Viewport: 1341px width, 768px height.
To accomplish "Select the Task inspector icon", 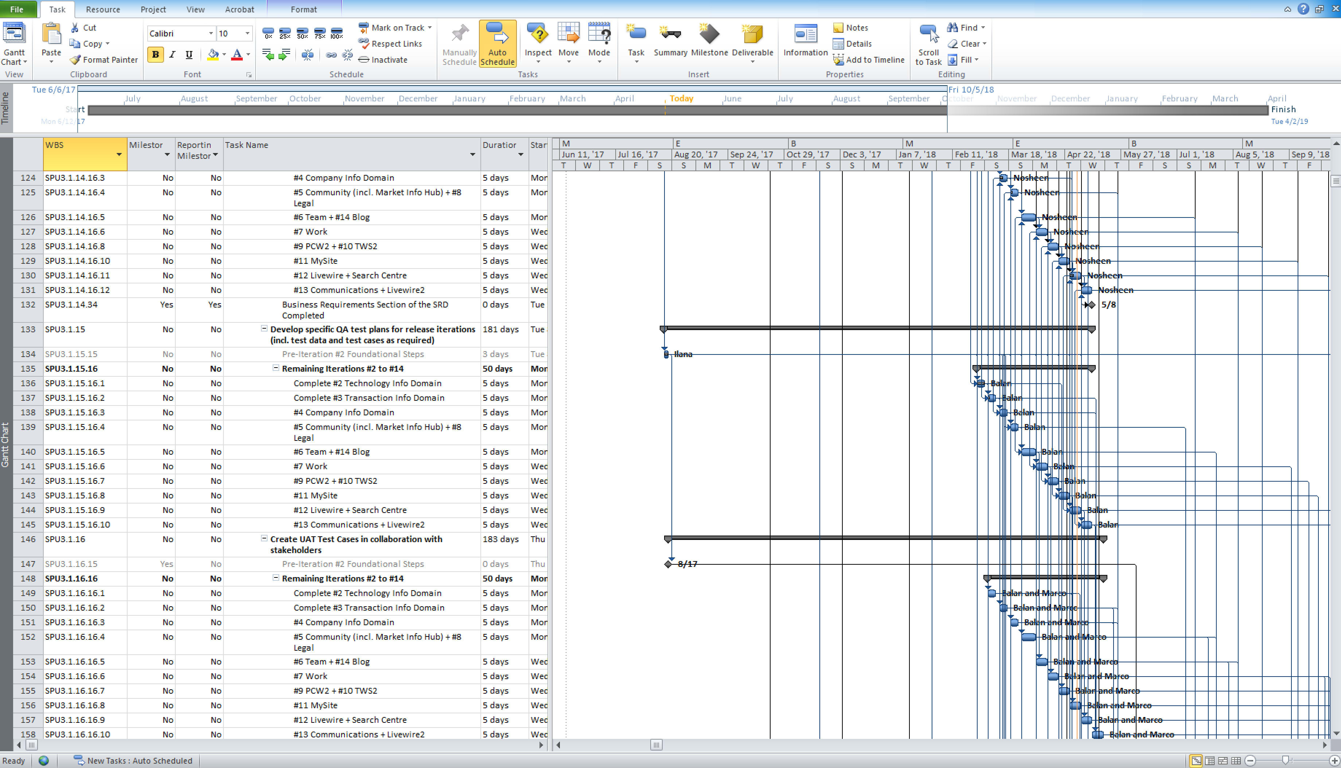I will (x=536, y=43).
